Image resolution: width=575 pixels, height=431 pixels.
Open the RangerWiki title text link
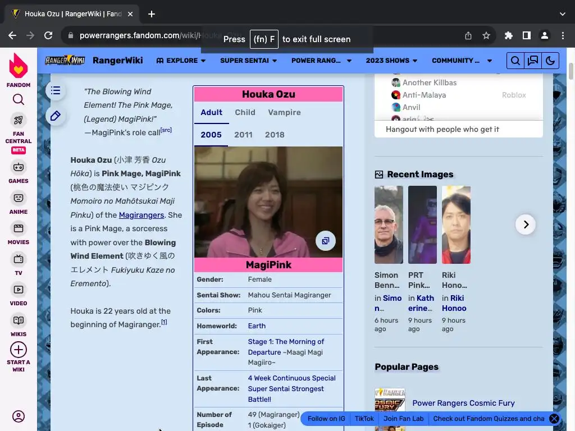(x=118, y=61)
